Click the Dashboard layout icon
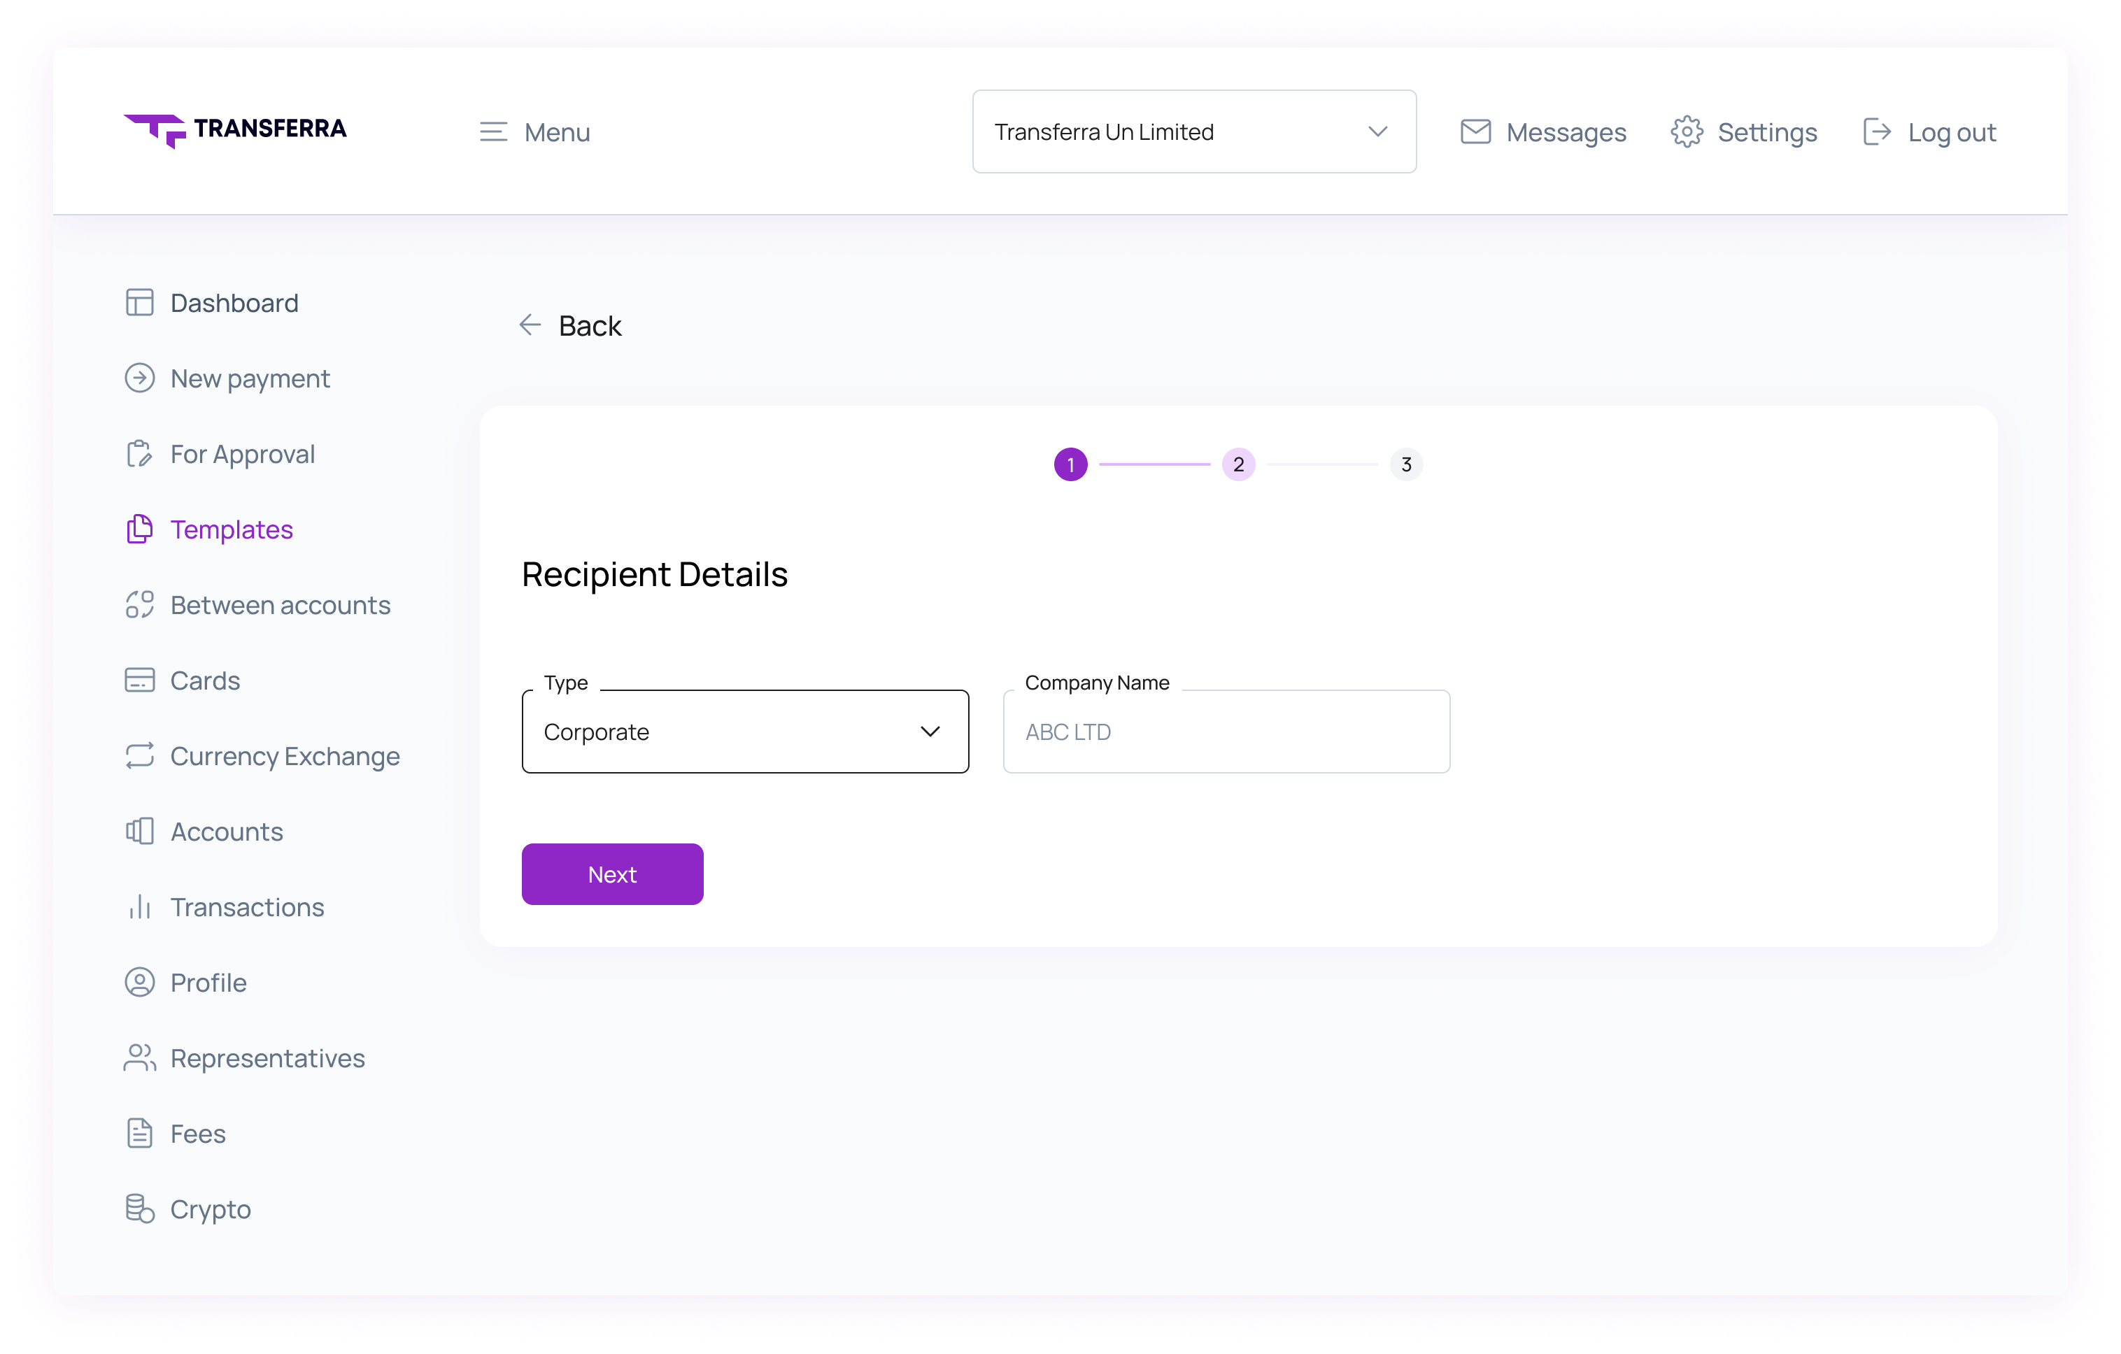The width and height of the screenshot is (2121, 1354). [139, 303]
